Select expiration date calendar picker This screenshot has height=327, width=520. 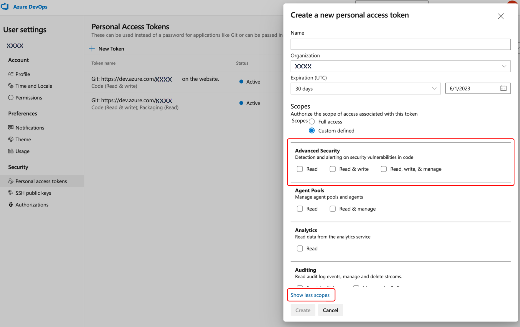click(503, 88)
